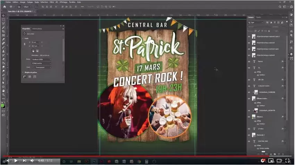The width and height of the screenshot is (295, 165).
Task: Open the Couleurs CMJN mode dropdown
Action: point(41,59)
